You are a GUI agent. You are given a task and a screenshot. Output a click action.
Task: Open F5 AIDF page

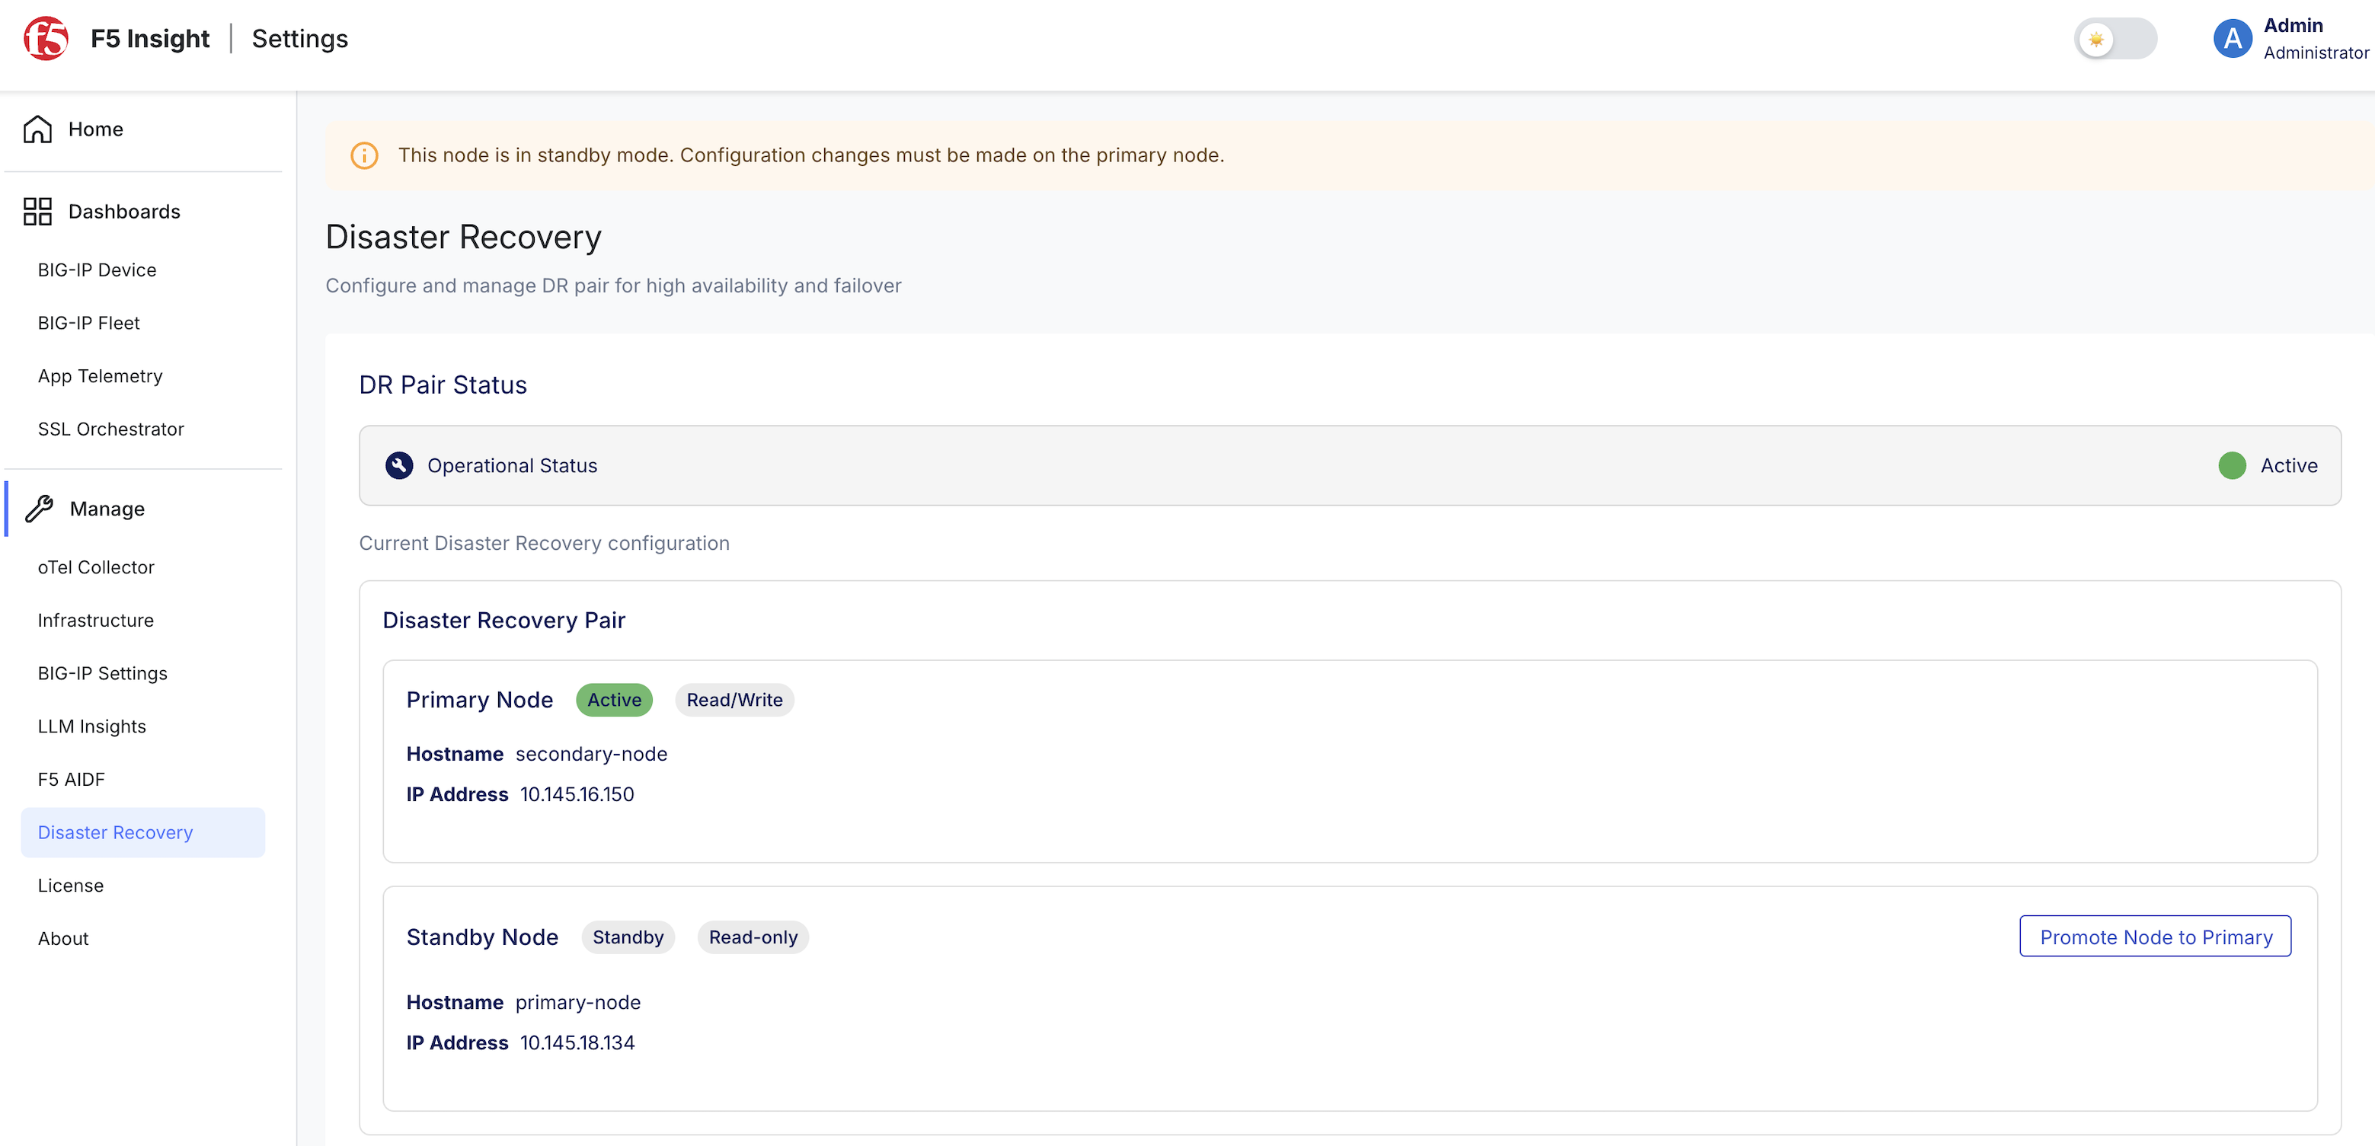(x=71, y=780)
